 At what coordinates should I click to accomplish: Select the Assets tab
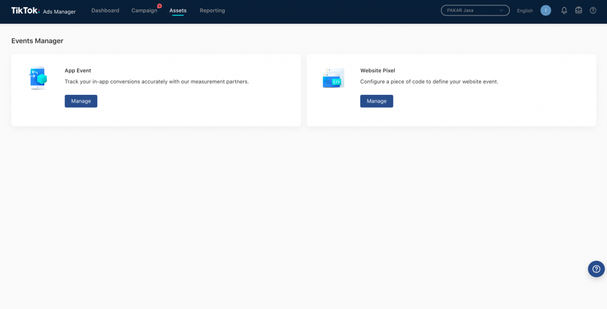[178, 11]
